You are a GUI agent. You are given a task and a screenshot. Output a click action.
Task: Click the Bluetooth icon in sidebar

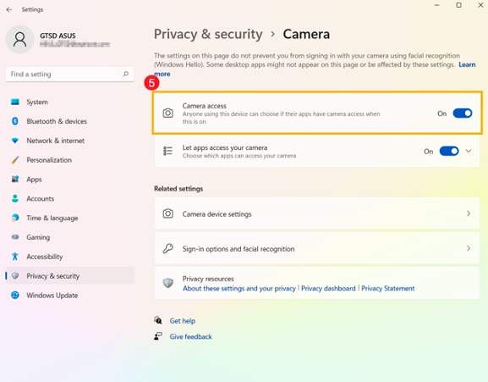point(15,121)
